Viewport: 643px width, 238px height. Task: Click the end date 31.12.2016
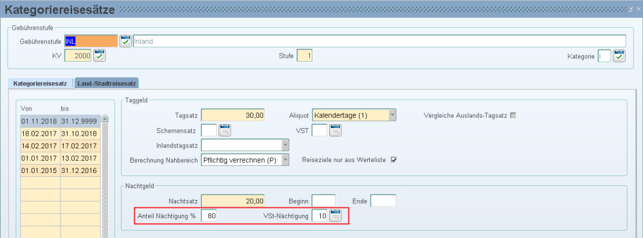click(x=80, y=170)
